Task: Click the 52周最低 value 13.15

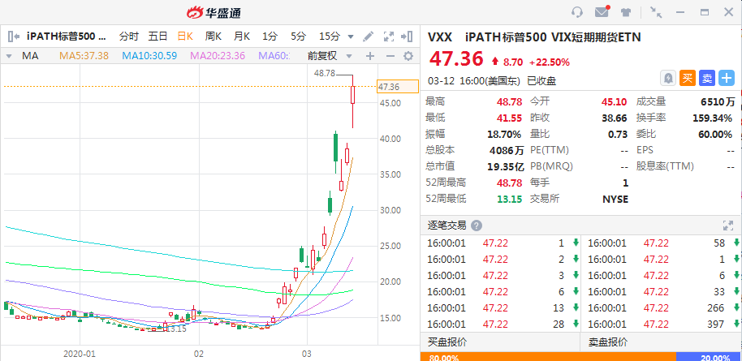Action: pos(510,200)
